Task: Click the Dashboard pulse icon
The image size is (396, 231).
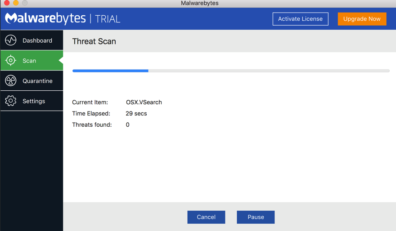Action: pyautogui.click(x=11, y=40)
